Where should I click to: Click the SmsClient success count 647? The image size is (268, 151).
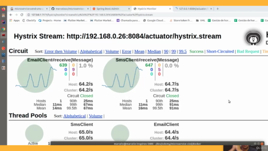click(x=149, y=65)
